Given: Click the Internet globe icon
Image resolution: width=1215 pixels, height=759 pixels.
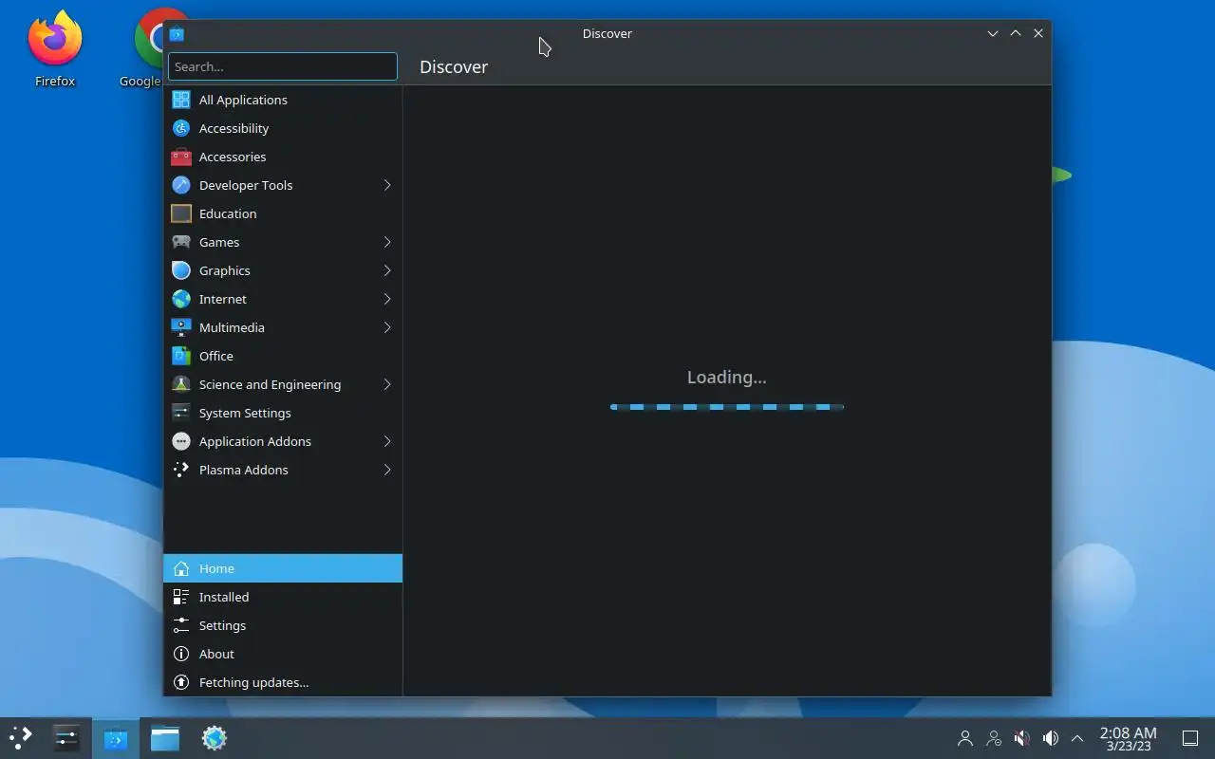Looking at the screenshot, I should coord(181,299).
